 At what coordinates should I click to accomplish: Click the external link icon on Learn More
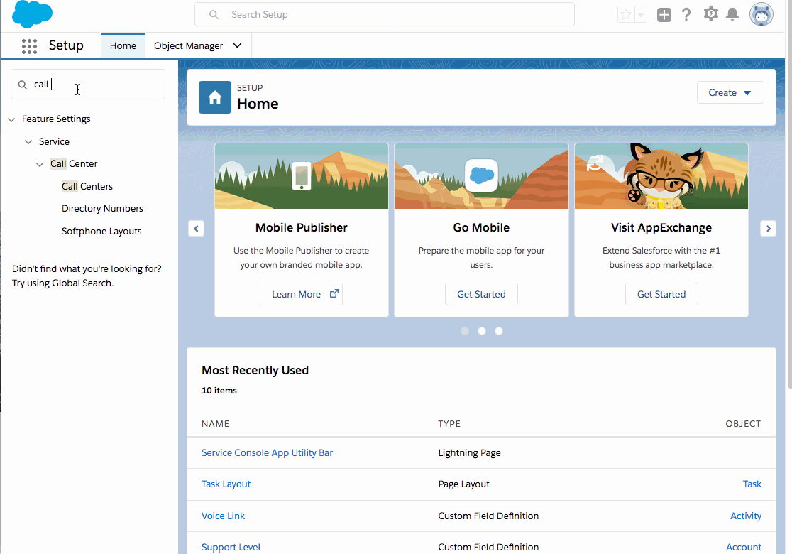pos(334,293)
